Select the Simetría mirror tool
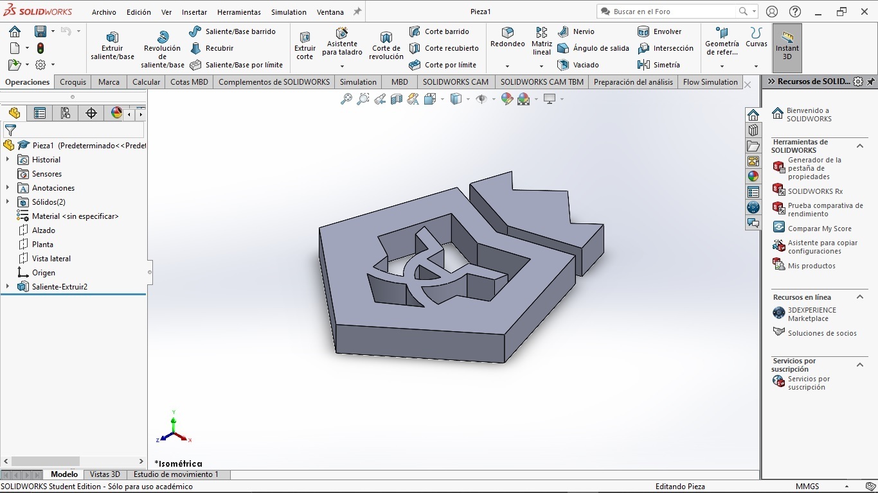This screenshot has height=493, width=878. point(658,65)
